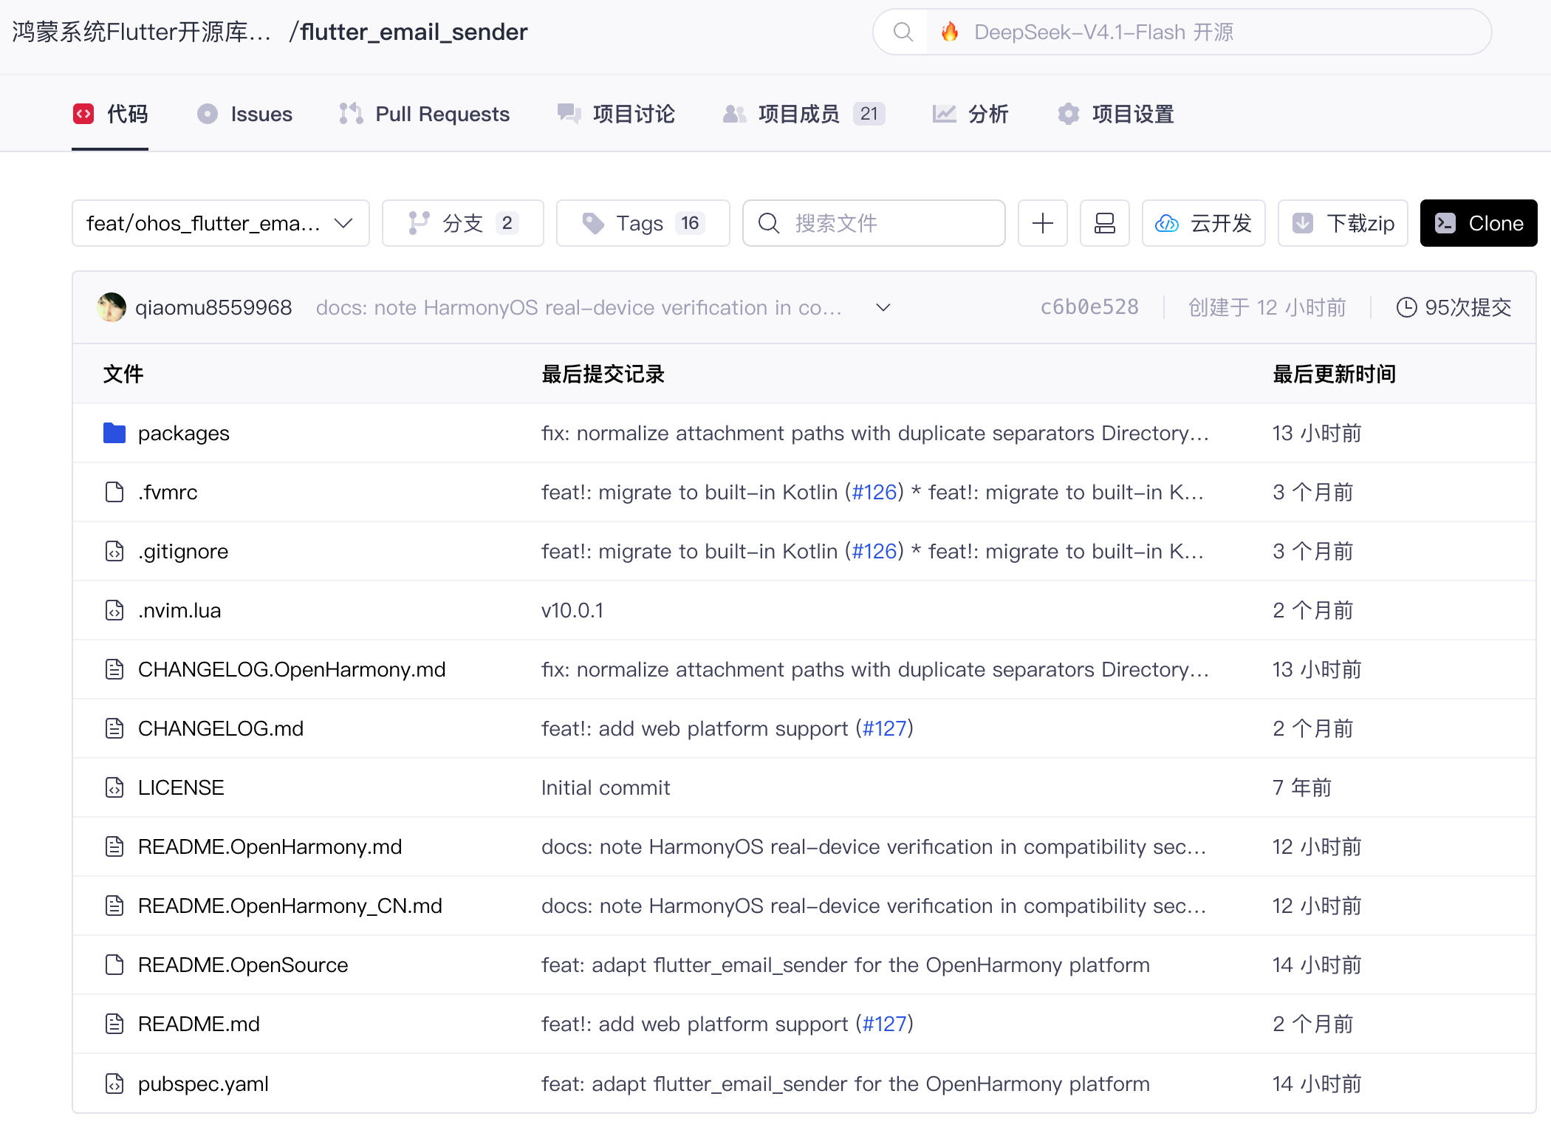This screenshot has height=1136, width=1551.
Task: Open commit hash c6b0e528
Action: point(1089,307)
